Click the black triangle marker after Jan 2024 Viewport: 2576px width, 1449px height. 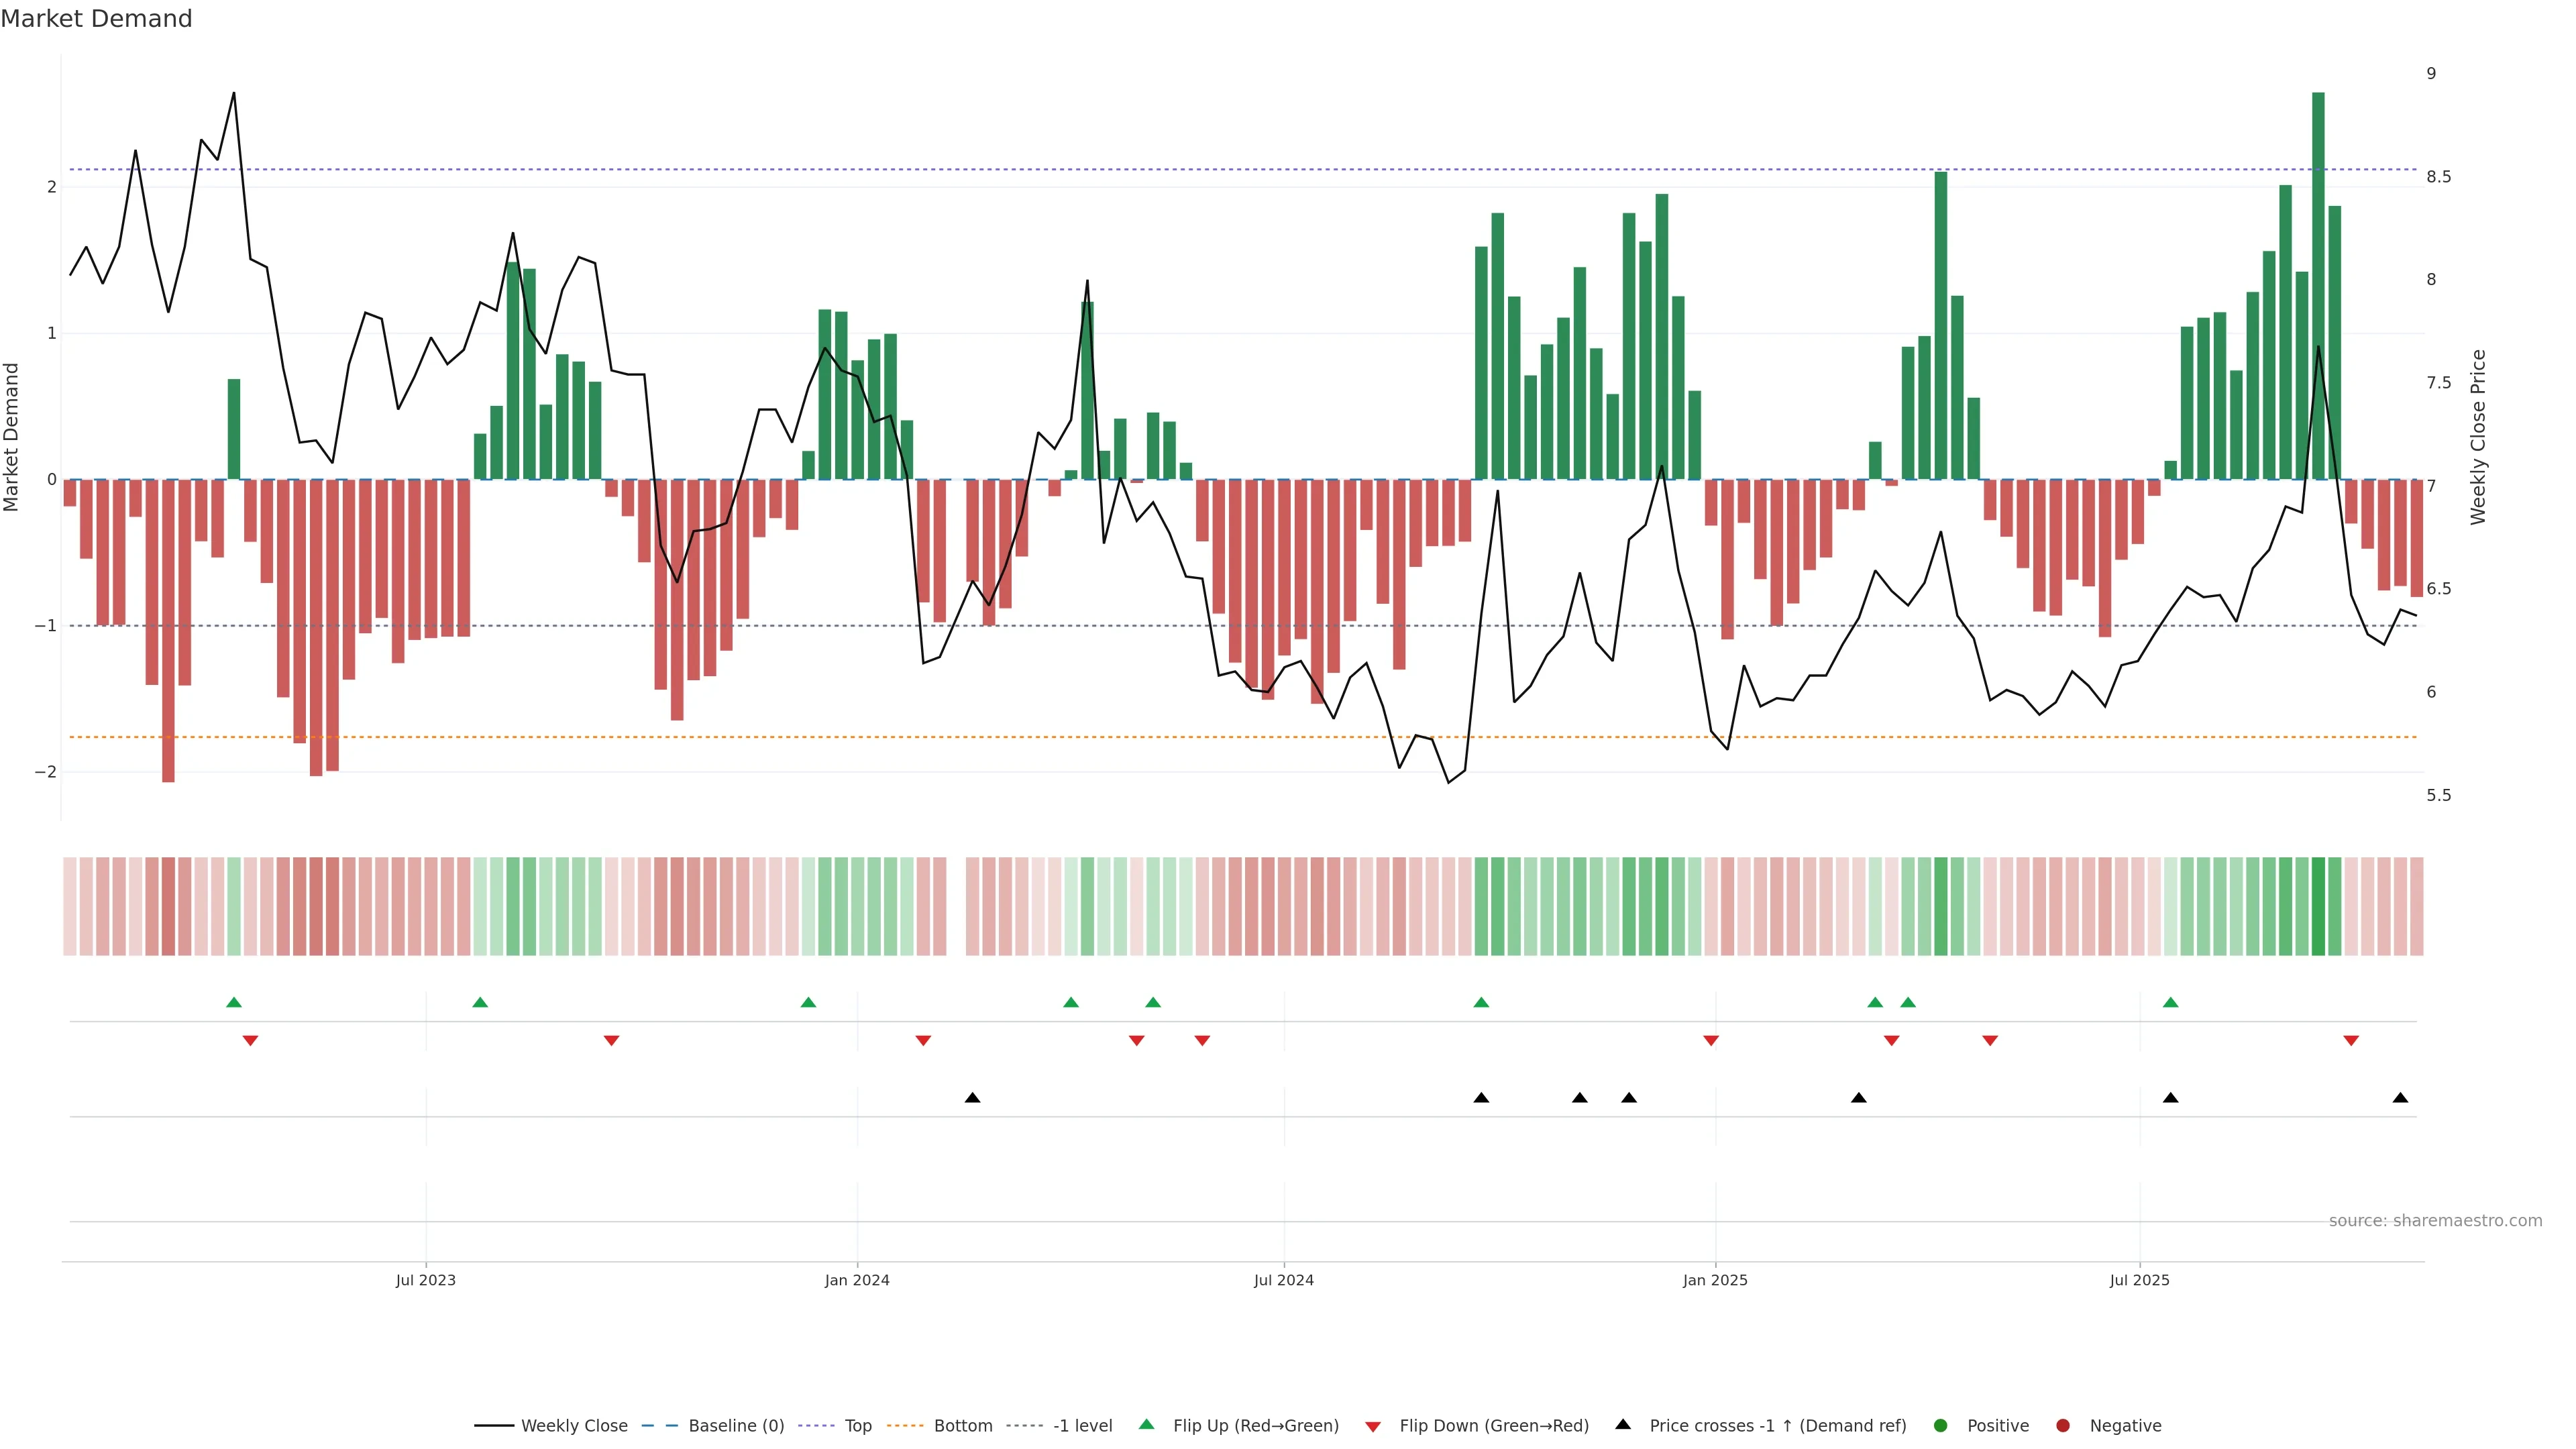(972, 1098)
